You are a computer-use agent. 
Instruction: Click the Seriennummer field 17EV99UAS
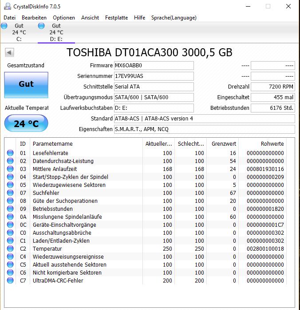pyautogui.click(x=154, y=76)
